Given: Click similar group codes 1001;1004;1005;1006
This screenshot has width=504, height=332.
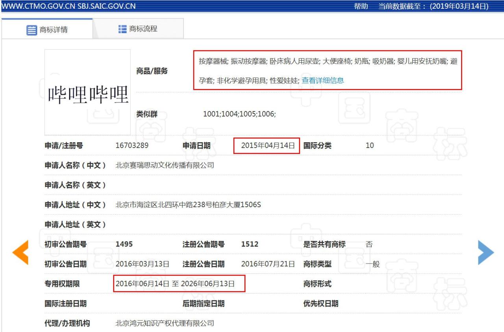Looking at the screenshot, I should [x=239, y=114].
